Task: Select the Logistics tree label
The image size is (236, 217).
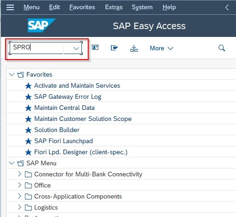Action: point(46,208)
